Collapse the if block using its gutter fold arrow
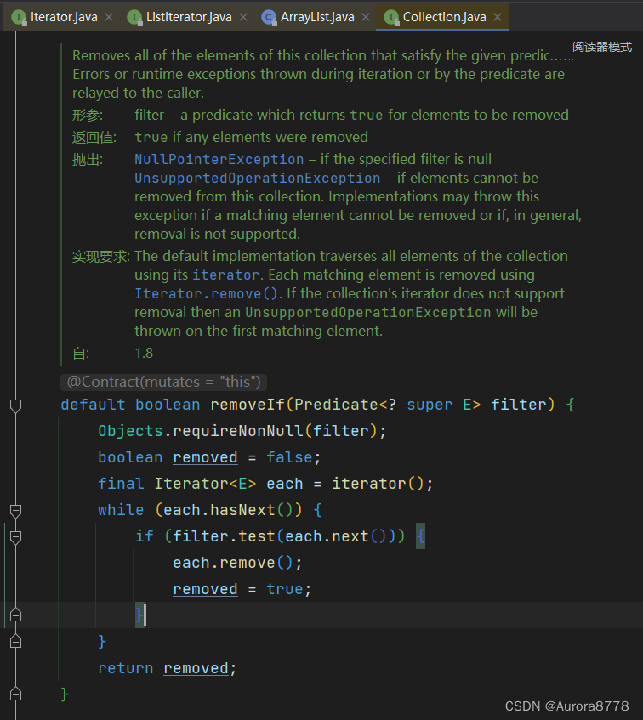The height and width of the screenshot is (720, 643). (14, 536)
